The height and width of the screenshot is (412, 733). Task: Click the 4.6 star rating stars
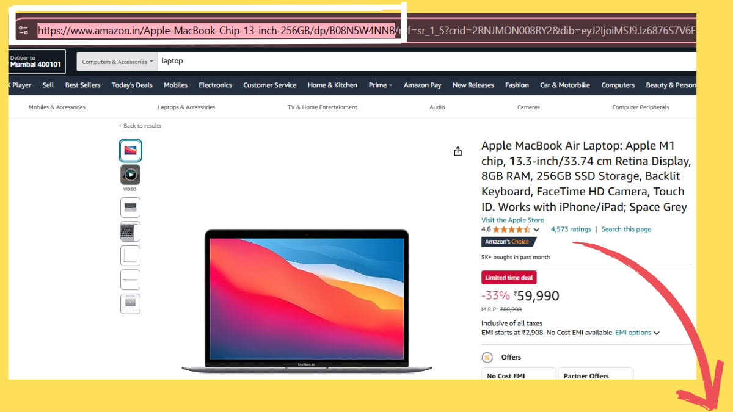[x=511, y=229]
